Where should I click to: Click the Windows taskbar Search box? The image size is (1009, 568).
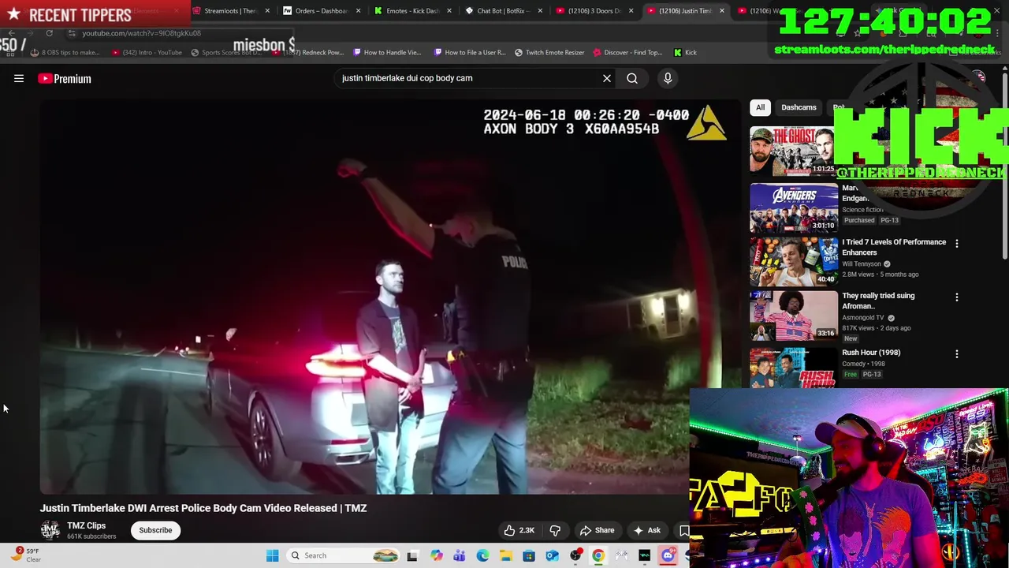343,555
